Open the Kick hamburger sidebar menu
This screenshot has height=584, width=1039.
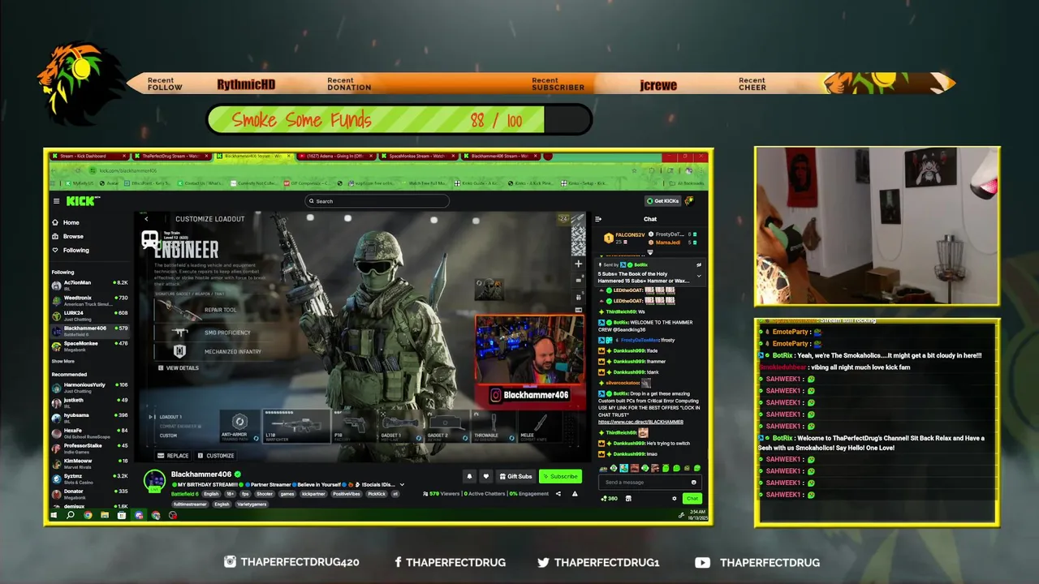click(56, 201)
